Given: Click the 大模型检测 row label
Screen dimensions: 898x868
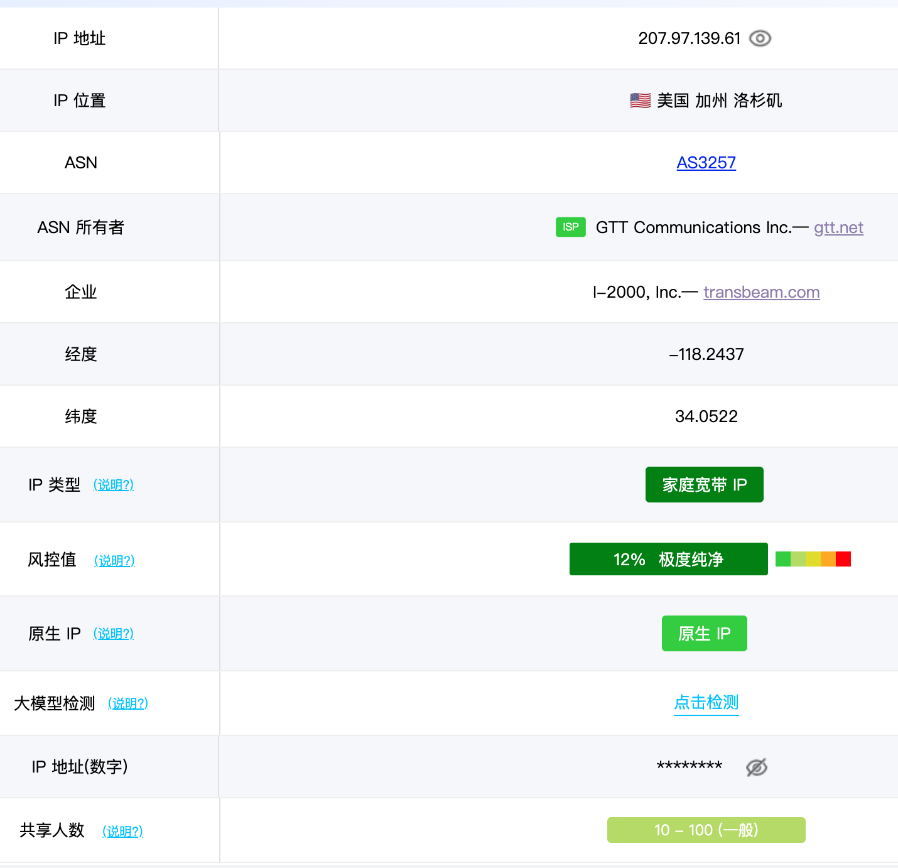Looking at the screenshot, I should click(x=55, y=703).
